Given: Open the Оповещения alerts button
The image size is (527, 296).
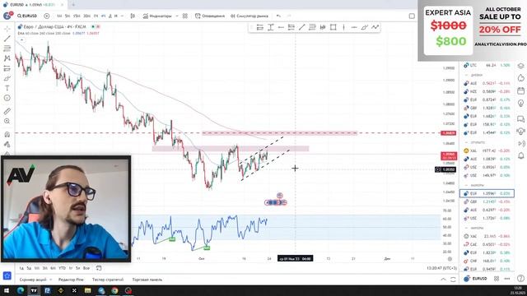Looking at the screenshot, I should [210, 16].
